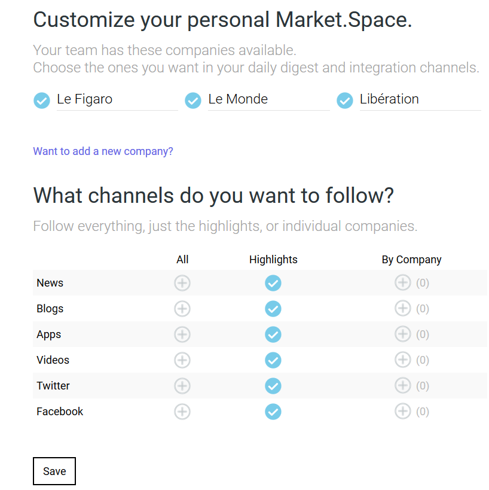Disable Highlights for Blogs
This screenshot has width=489, height=490.
tap(273, 309)
